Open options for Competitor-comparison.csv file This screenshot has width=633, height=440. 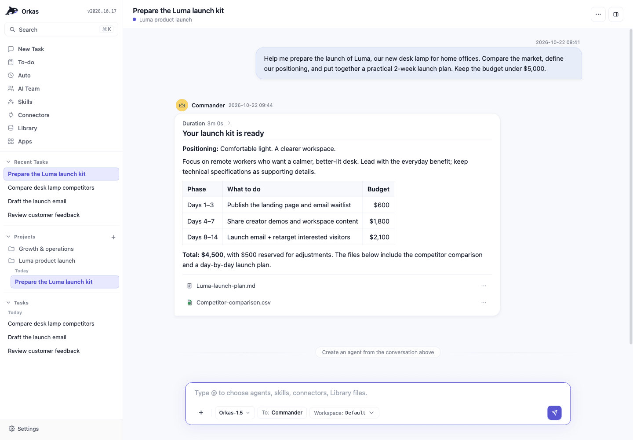tap(484, 303)
